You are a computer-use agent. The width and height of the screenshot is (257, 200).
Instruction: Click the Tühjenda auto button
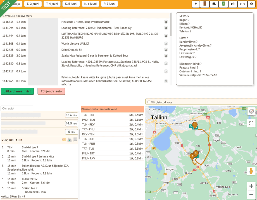pyautogui.click(x=51, y=91)
